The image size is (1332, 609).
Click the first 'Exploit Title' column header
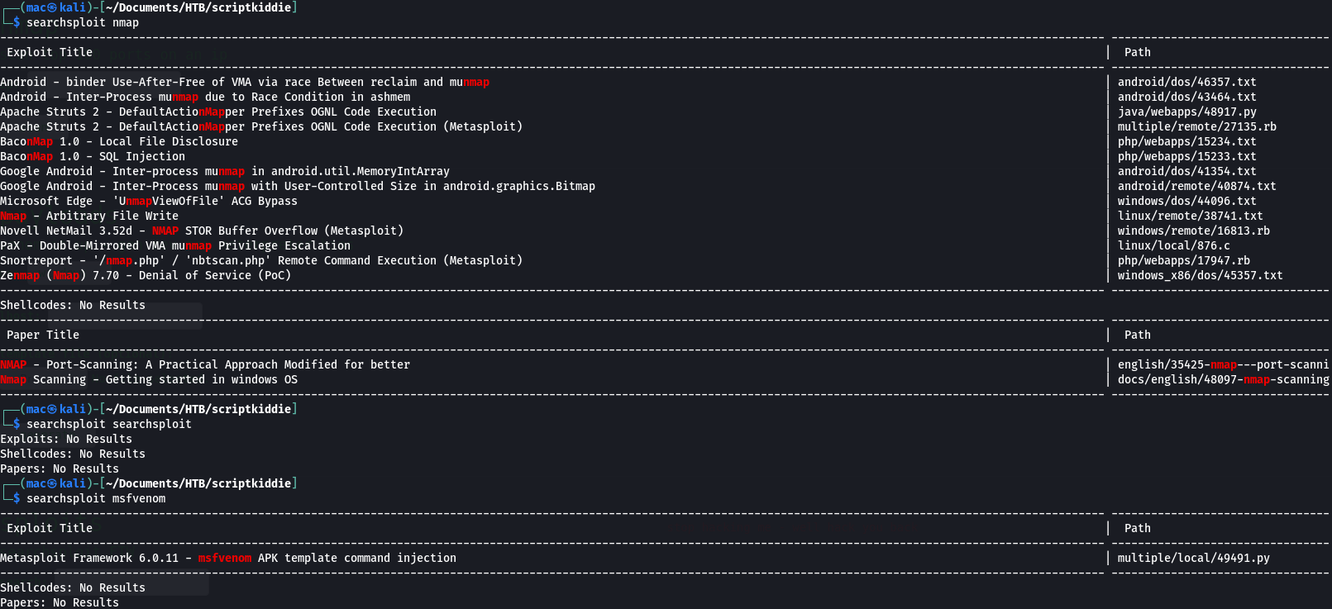click(x=50, y=52)
